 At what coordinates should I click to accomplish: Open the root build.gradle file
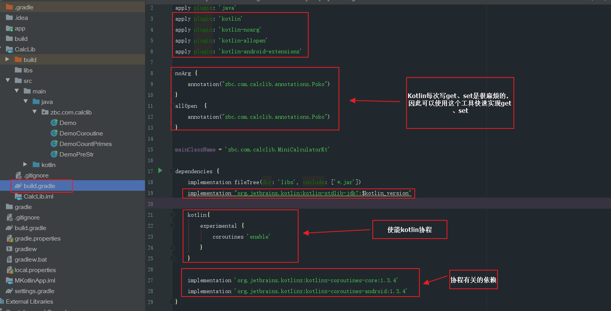(30, 228)
